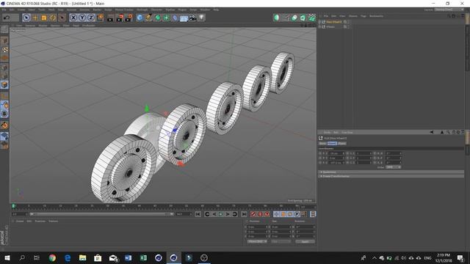Toggle Z-axis lock

click(91, 18)
